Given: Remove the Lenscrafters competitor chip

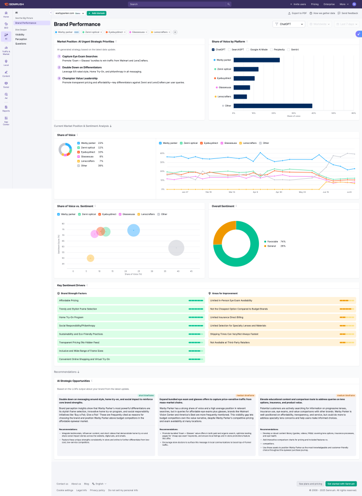Looking at the screenshot, I should tap(169, 32).
